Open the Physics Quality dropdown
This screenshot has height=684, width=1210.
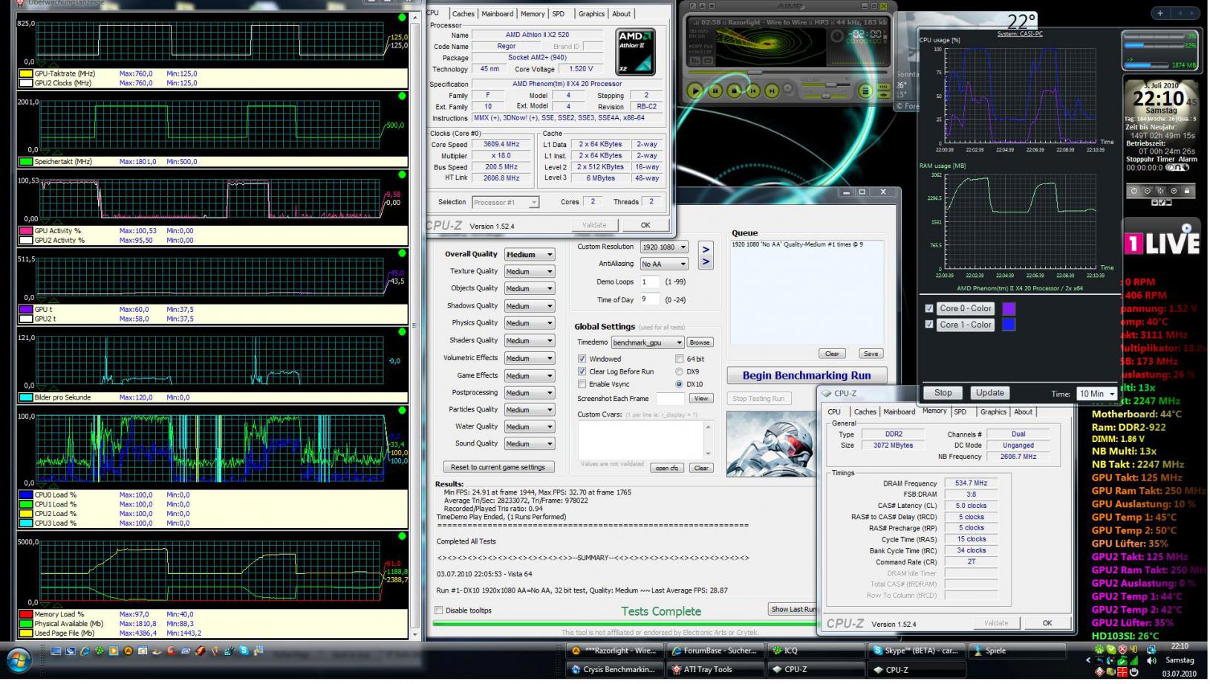click(x=530, y=323)
